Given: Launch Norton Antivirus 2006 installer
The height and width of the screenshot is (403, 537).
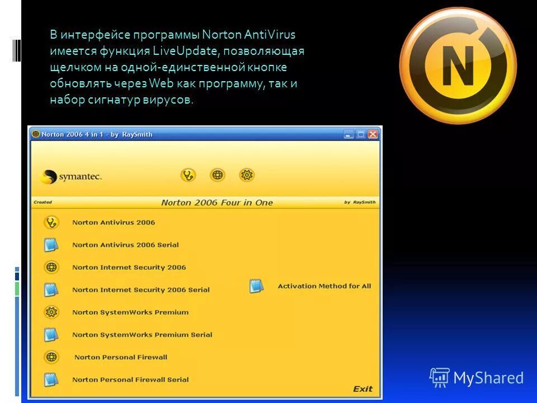Looking at the screenshot, I should 114,223.
